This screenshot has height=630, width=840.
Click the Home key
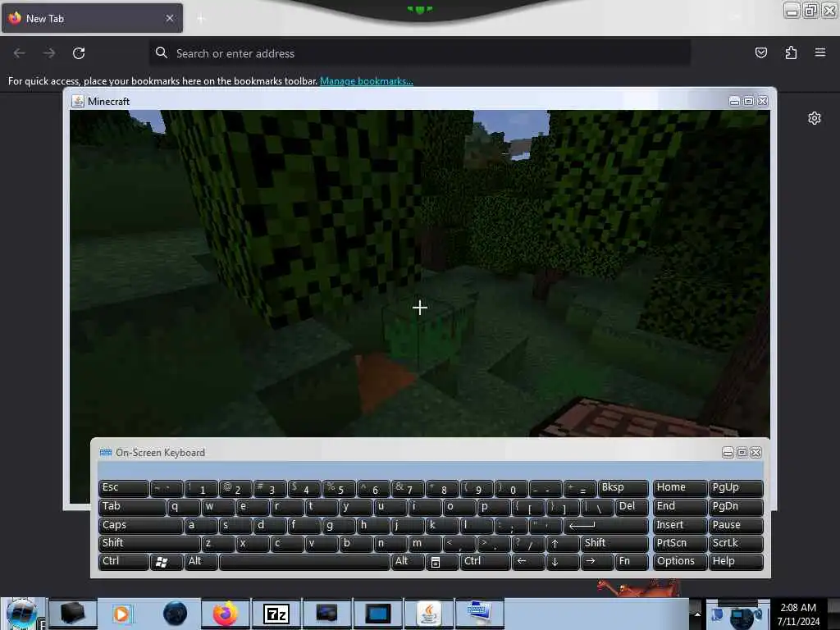point(680,487)
